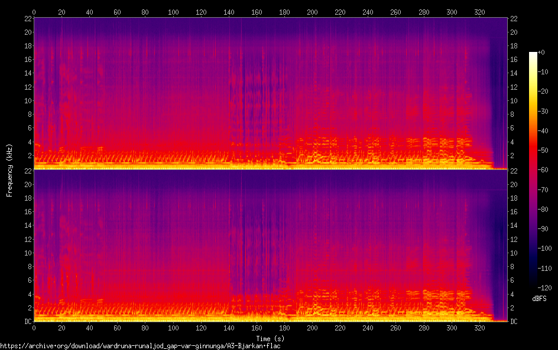Click the divider between the two channel spectrograms
Viewport: 558px width, 350px height.
[x=271, y=169]
